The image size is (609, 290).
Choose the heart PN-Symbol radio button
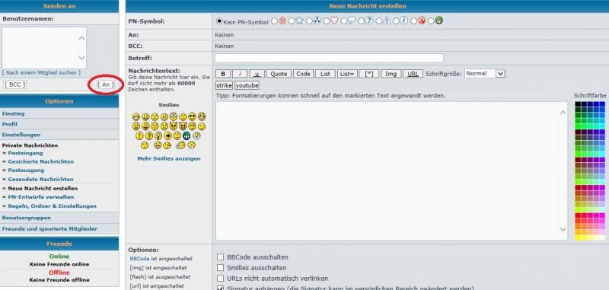327,21
